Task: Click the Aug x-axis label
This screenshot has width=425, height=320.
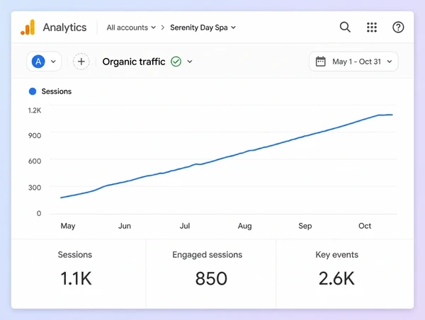Action: pyautogui.click(x=245, y=226)
